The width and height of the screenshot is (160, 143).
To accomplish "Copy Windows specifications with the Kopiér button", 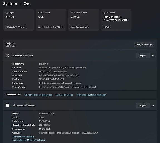I will [143, 105].
